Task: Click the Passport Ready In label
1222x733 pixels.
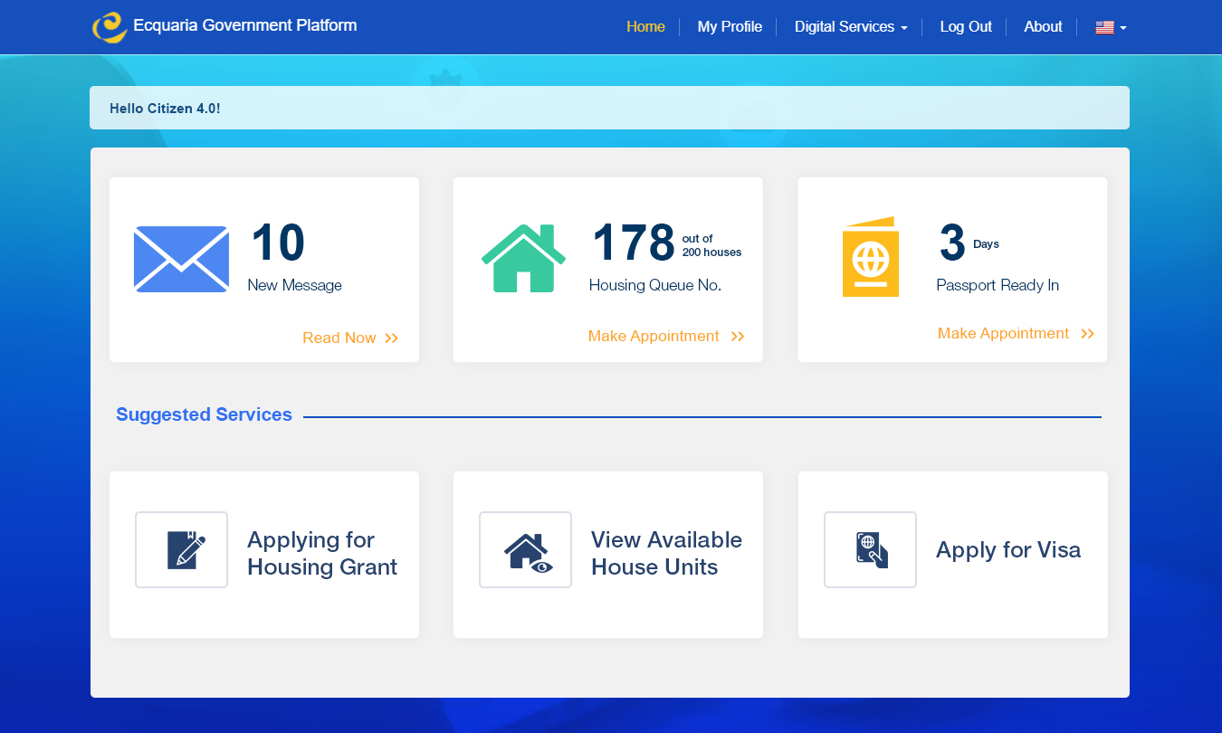Action: [998, 285]
